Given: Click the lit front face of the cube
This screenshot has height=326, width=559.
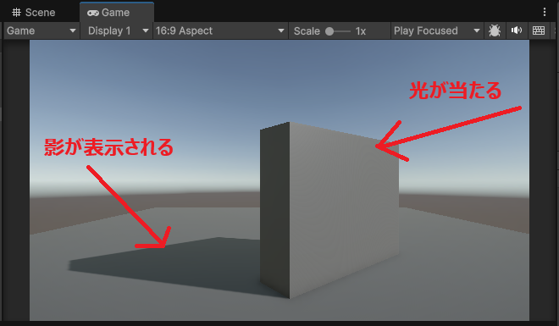Looking at the screenshot, I should tap(344, 210).
